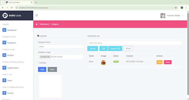Click the Add button
This screenshot has width=189, height=100.
pos(42,70)
